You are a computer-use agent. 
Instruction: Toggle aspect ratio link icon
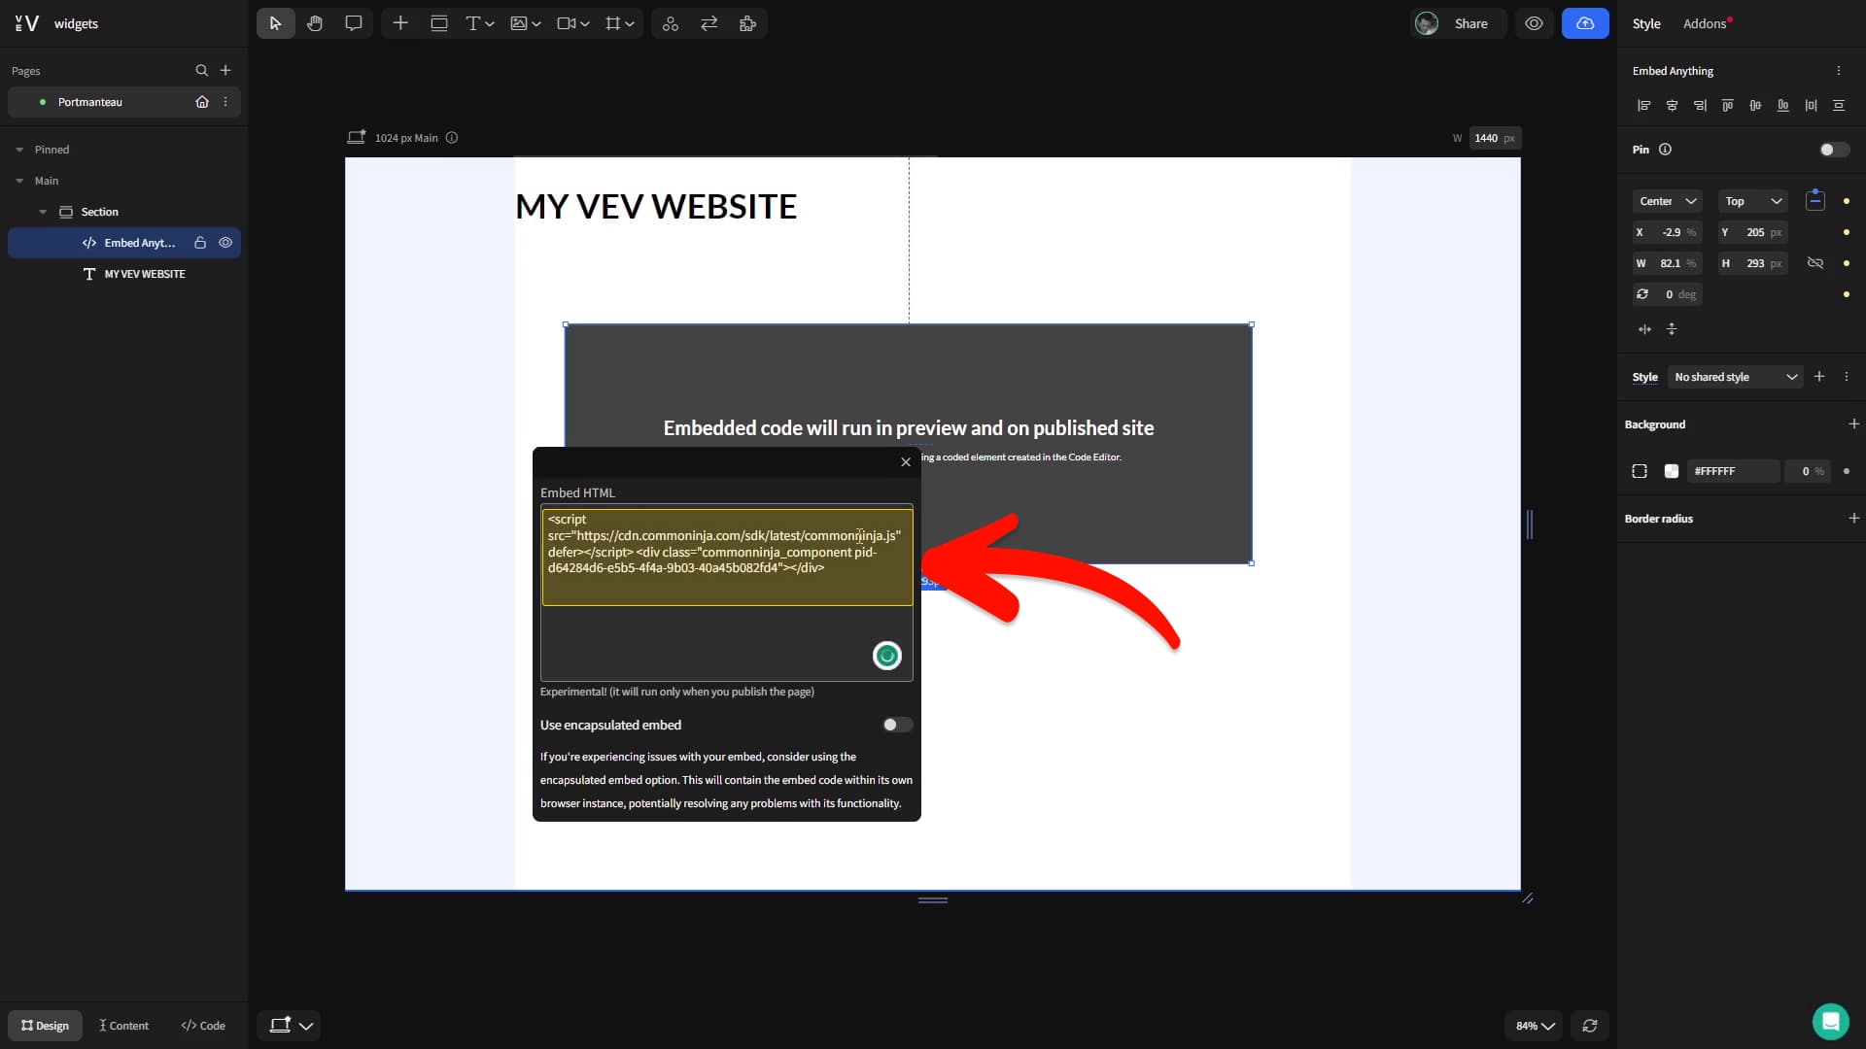(1814, 263)
